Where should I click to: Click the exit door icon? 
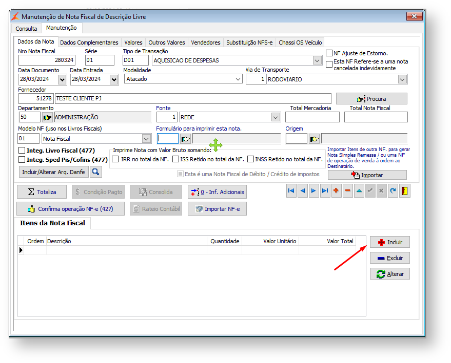[404, 191]
